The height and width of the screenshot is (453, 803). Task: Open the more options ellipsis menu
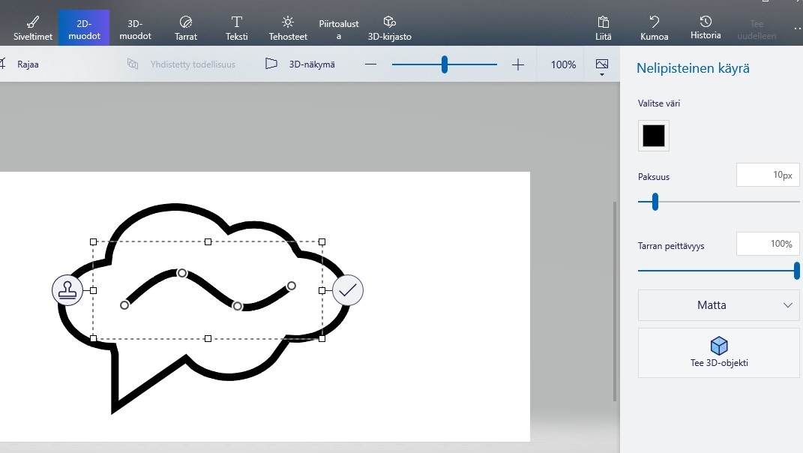[x=796, y=28]
